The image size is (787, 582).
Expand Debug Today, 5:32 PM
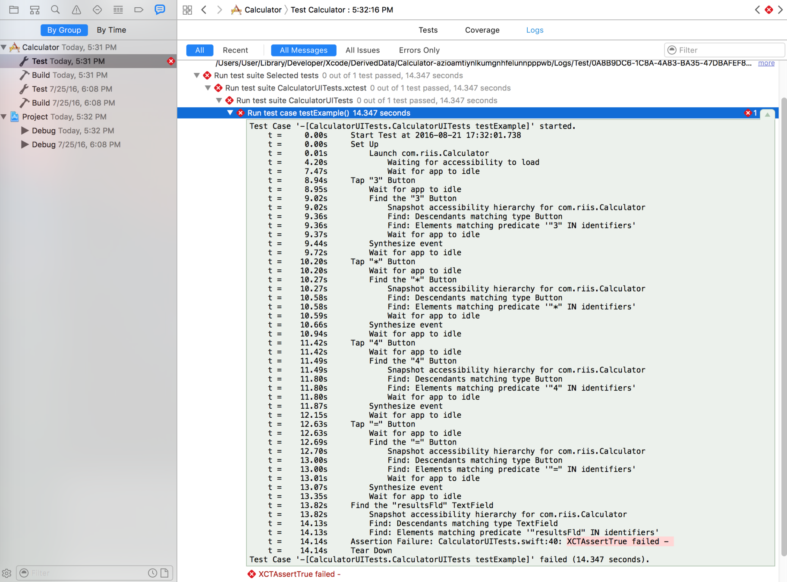click(x=25, y=131)
